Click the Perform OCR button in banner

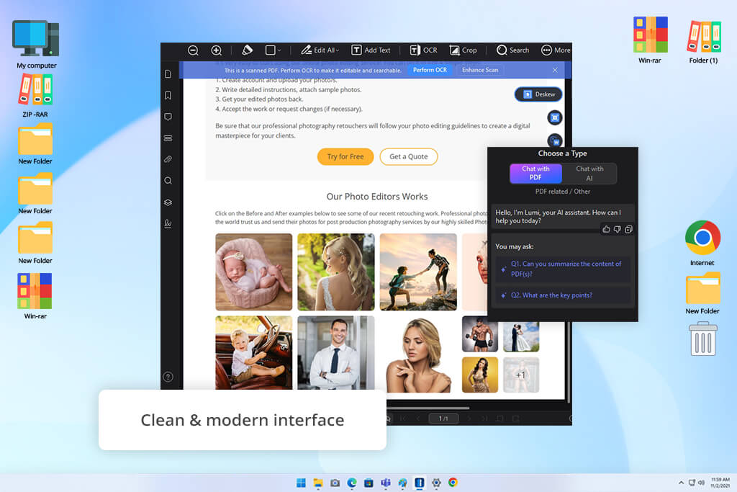(x=430, y=70)
